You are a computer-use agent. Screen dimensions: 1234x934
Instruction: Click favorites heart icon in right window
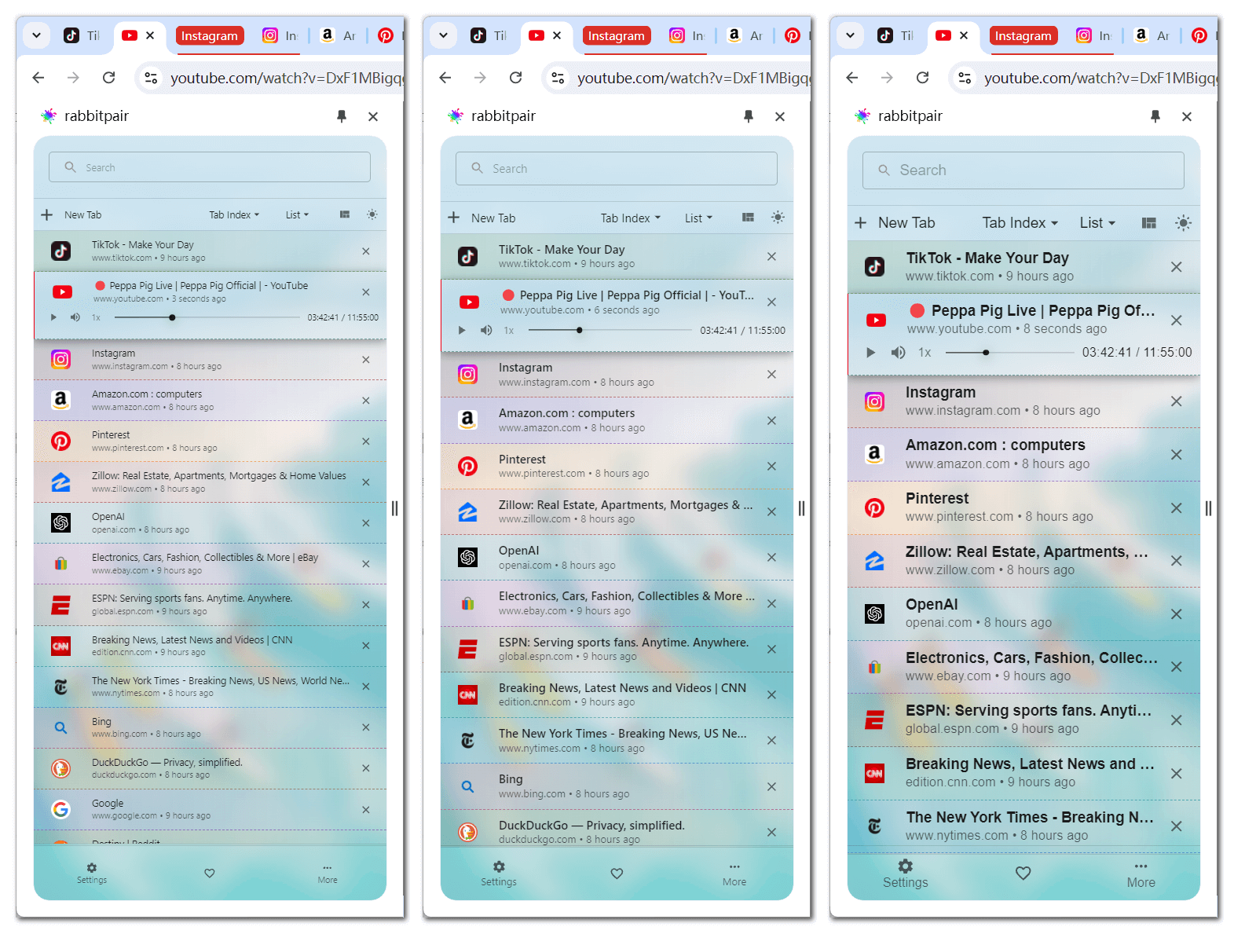tap(1023, 873)
